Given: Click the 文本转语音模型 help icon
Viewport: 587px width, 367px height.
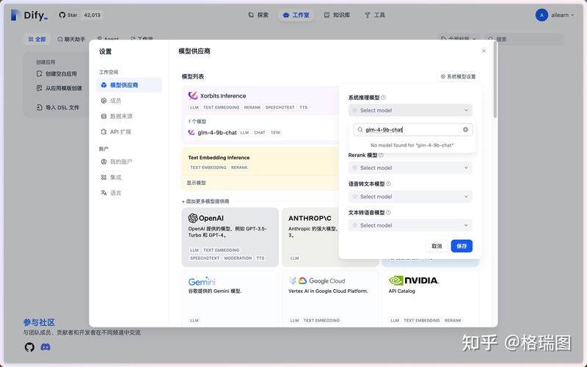Looking at the screenshot, I should (388, 213).
